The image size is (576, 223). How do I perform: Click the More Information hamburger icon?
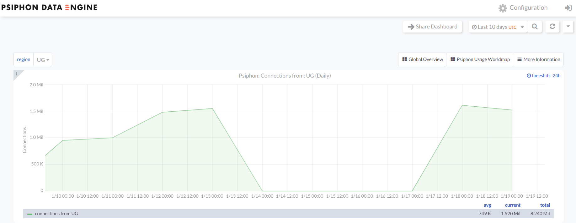pos(519,59)
